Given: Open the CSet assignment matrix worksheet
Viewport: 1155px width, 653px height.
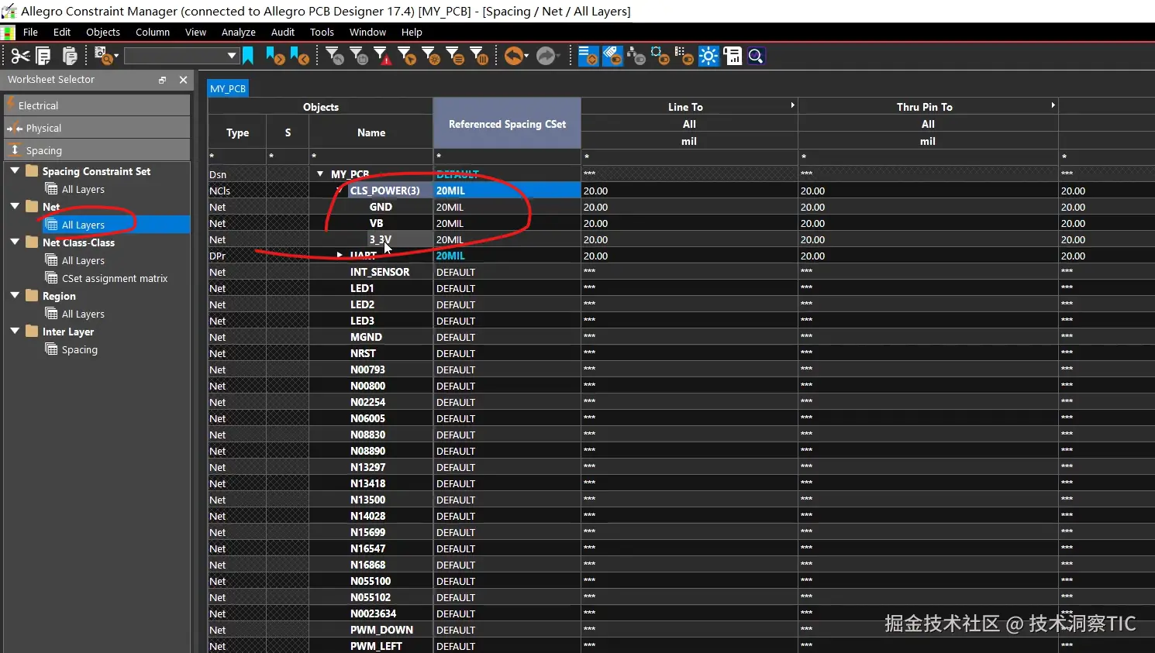Looking at the screenshot, I should click(115, 278).
